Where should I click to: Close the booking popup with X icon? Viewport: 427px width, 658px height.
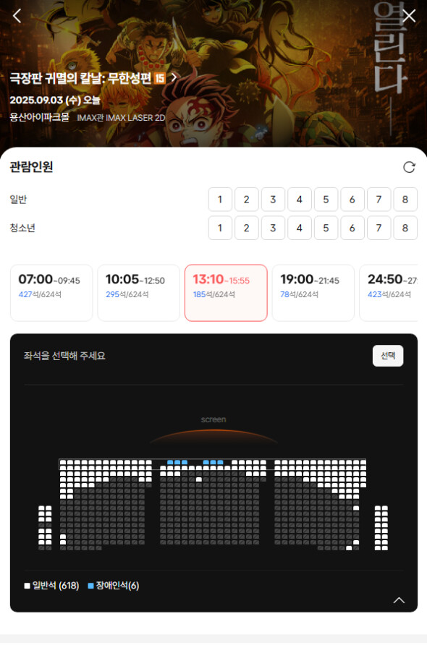click(x=409, y=16)
